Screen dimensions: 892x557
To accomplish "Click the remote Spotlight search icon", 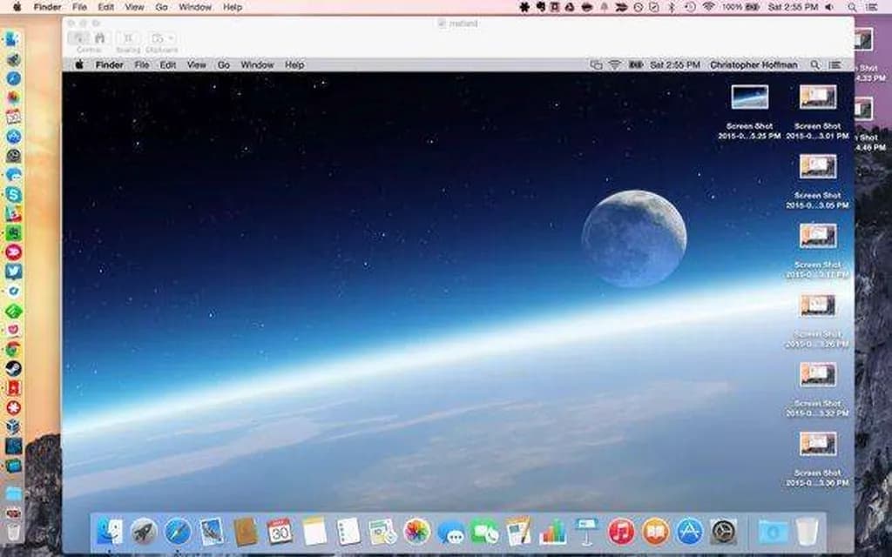I will point(815,65).
